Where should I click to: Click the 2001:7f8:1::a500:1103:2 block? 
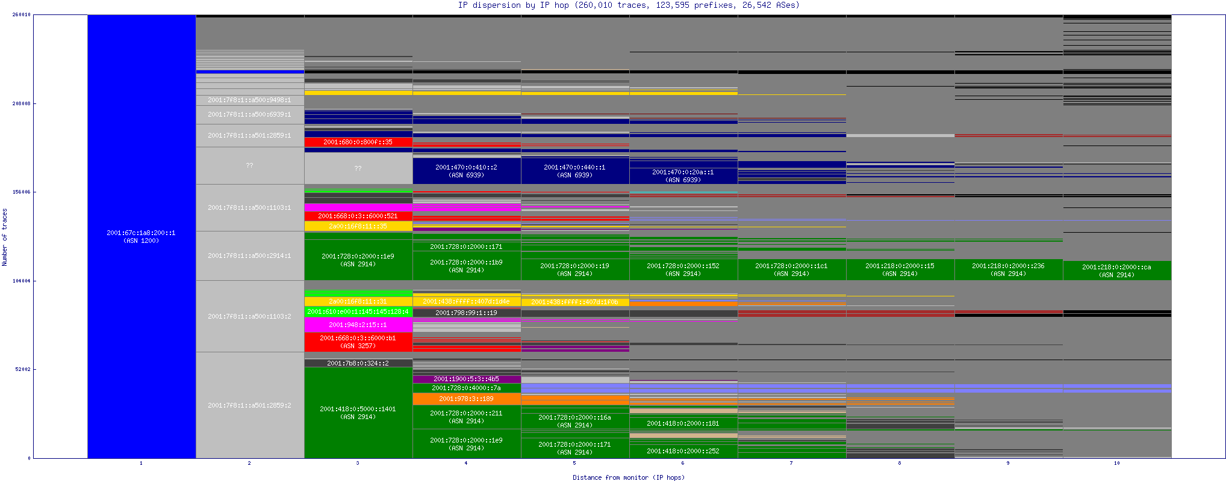[250, 316]
